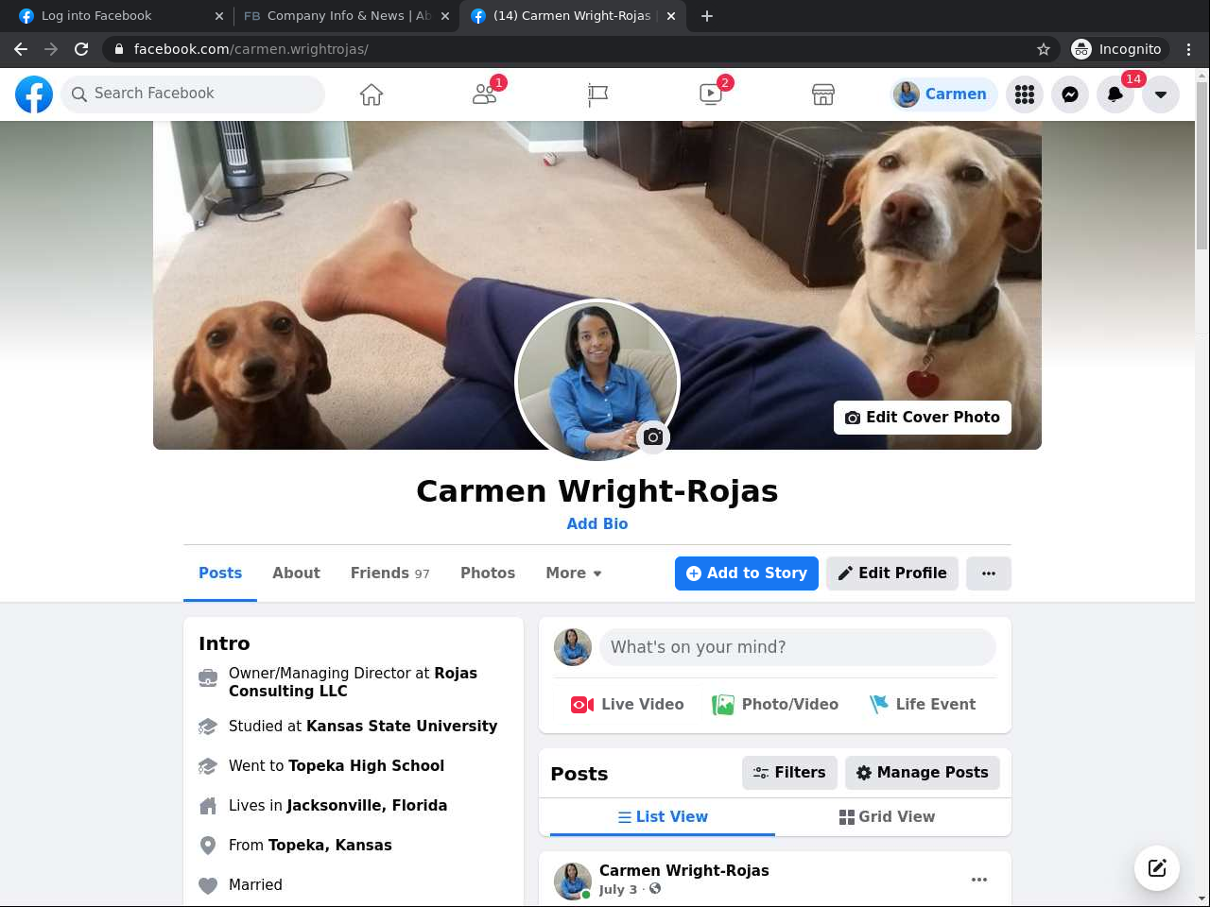Image resolution: width=1210 pixels, height=907 pixels.
Task: Open the nine-dot Menu icon
Action: [x=1025, y=94]
